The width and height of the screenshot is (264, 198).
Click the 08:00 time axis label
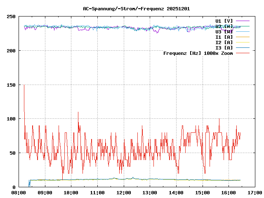pyautogui.click(x=19, y=193)
